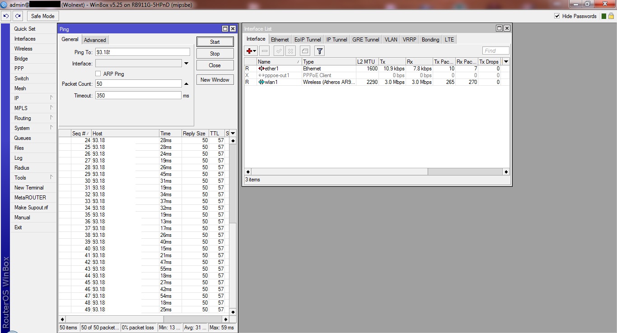Click the Undo arrow icon
617x333 pixels.
[6, 16]
